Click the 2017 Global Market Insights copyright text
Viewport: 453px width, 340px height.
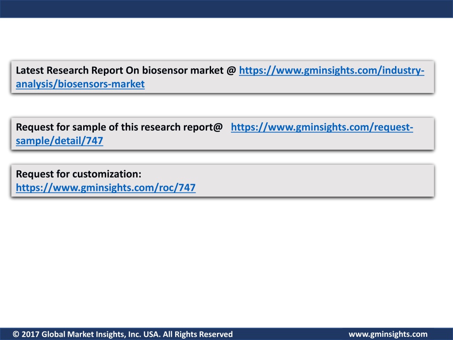click(123, 334)
